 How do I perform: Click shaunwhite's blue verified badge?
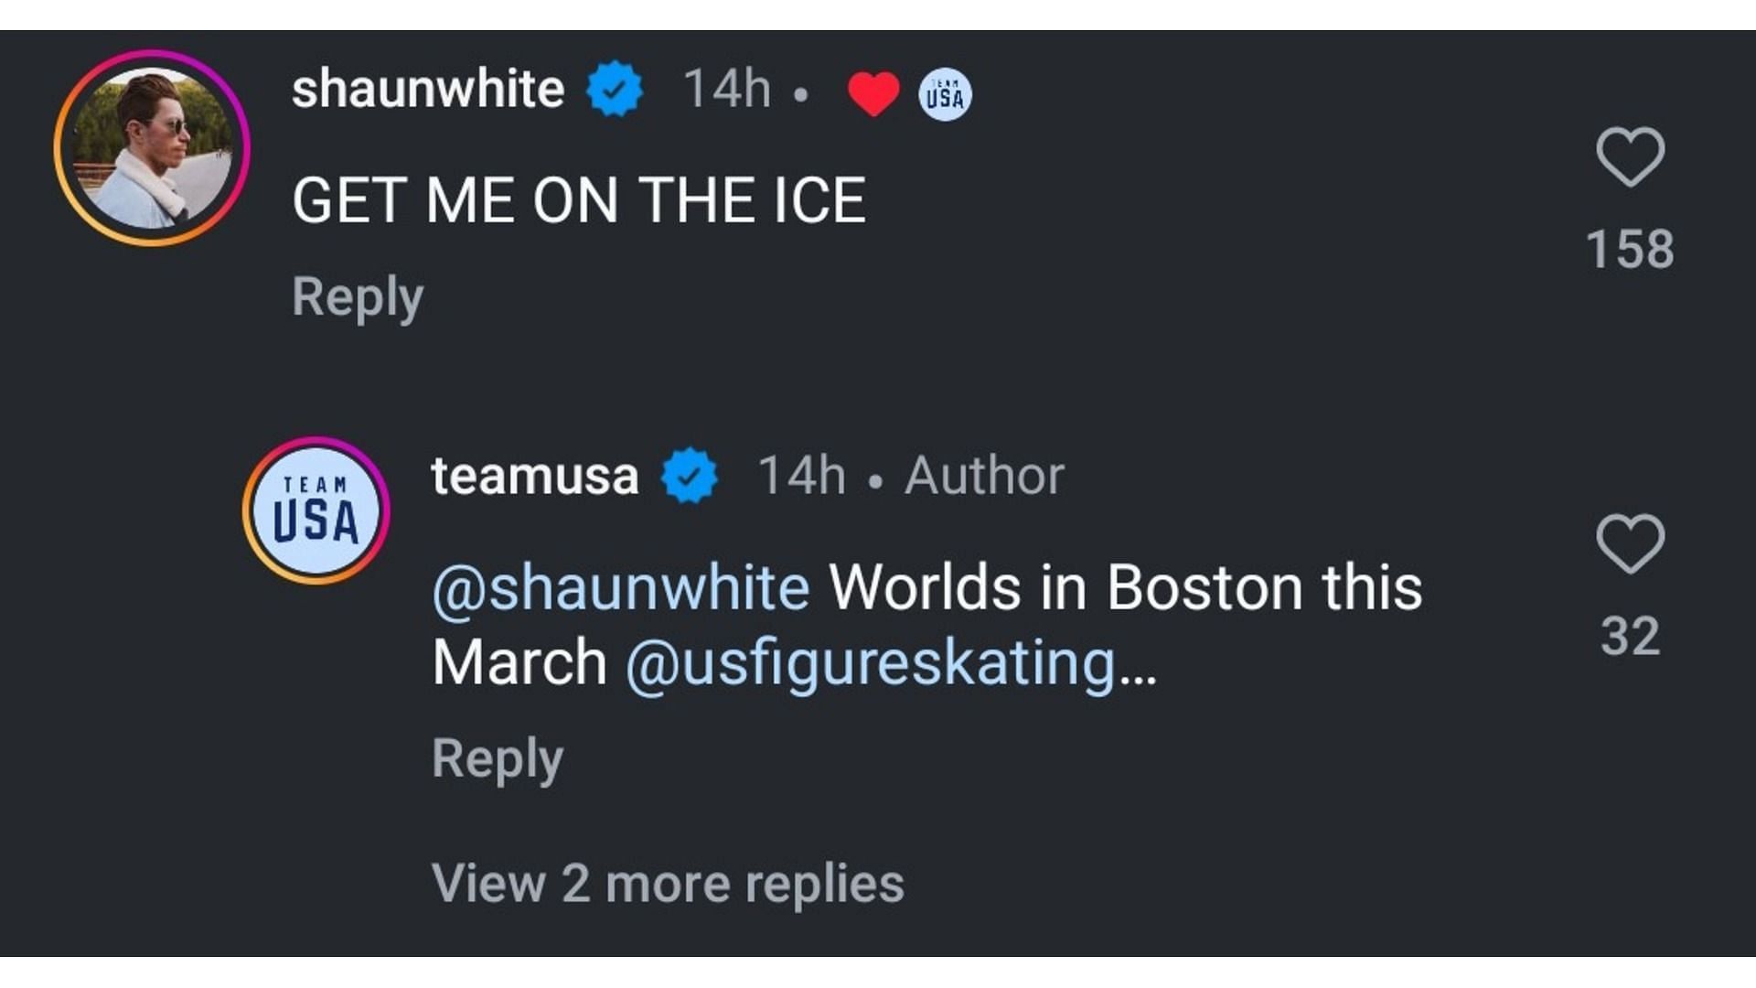coord(615,89)
